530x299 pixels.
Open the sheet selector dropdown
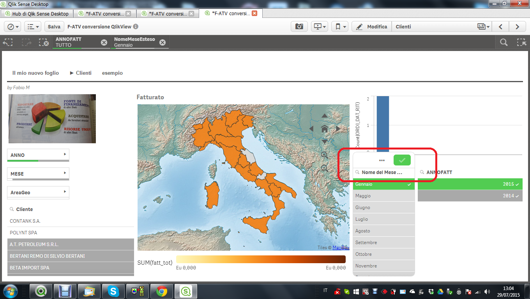[484, 26]
